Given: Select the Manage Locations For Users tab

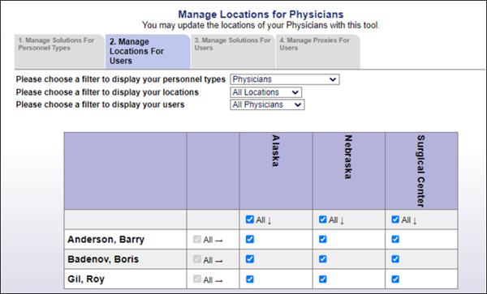Looking at the screenshot, I should (x=148, y=51).
